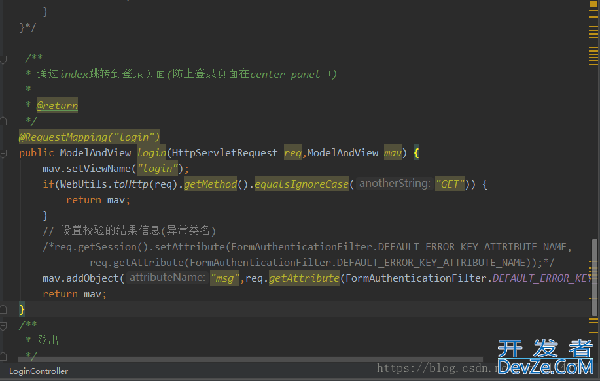The width and height of the screenshot is (600, 381).
Task: Click the login method name in the declaration
Action: (151, 153)
